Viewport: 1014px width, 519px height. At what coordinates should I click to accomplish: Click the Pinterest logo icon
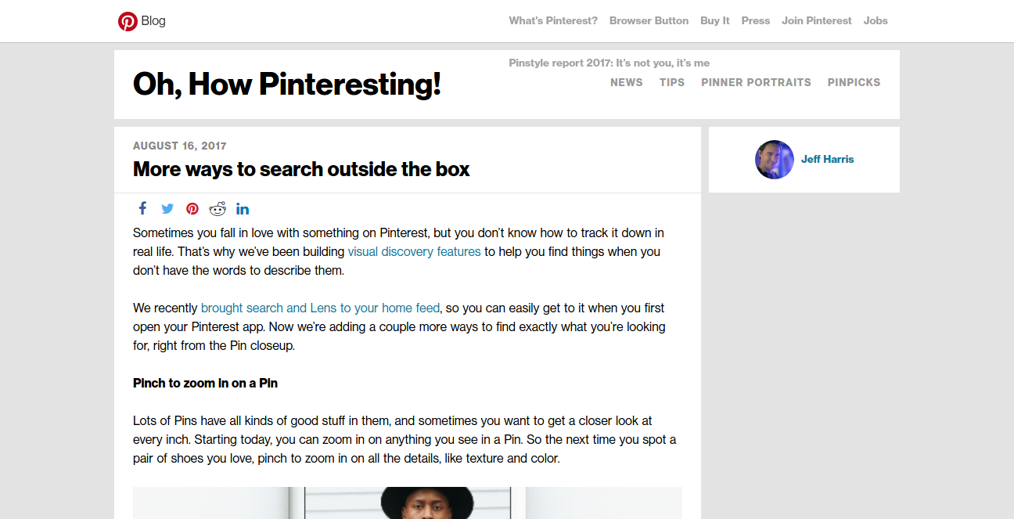pyautogui.click(x=128, y=21)
